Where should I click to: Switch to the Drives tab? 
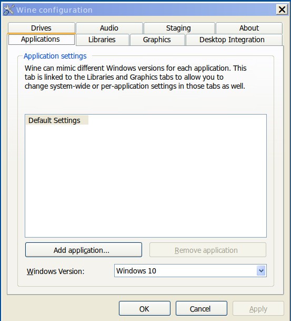41,28
